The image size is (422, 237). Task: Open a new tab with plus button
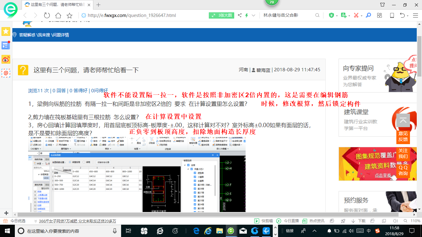(99, 5)
